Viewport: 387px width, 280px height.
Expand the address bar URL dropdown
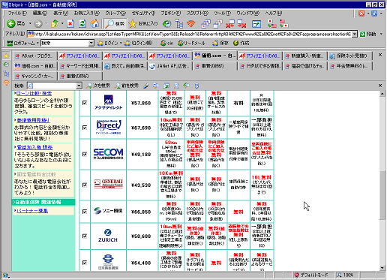coord(355,35)
